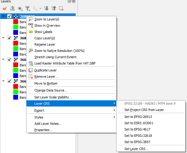The image size is (187, 153).
Task: Open Set Layer Scale Visibility...
Action: [x=71, y=97]
